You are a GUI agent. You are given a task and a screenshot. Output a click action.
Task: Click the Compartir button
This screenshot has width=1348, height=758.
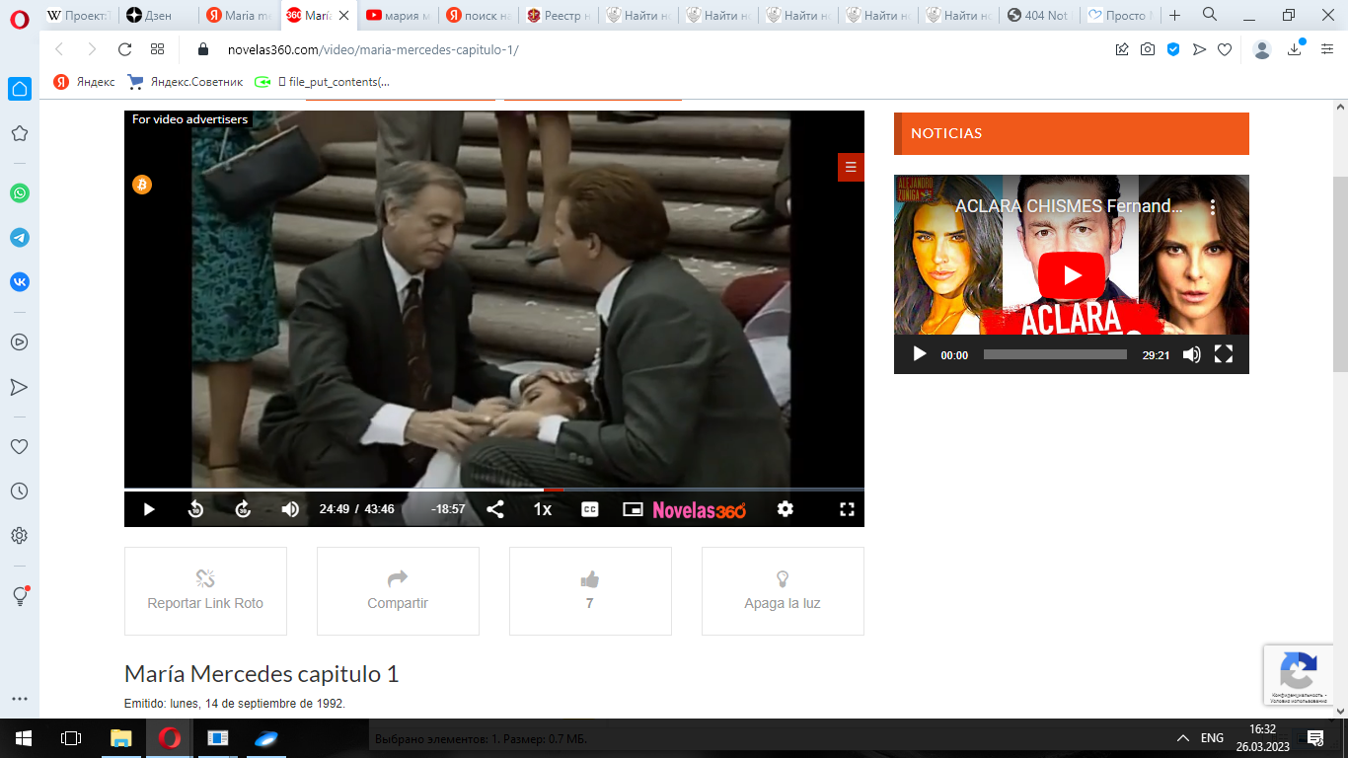pos(398,591)
